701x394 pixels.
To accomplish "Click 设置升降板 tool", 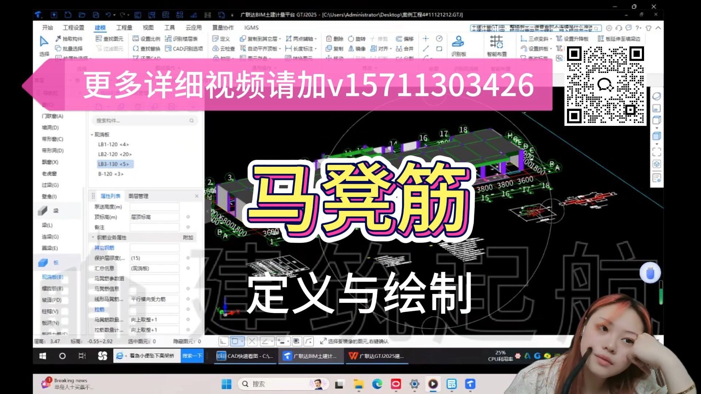I will click(572, 39).
